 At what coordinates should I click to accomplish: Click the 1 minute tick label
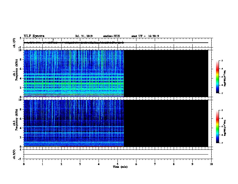tap(42, 164)
